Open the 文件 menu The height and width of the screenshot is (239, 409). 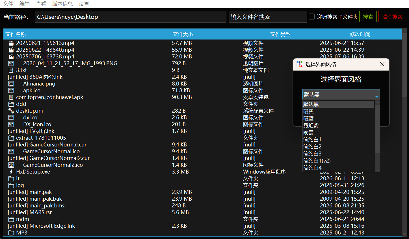[x=8, y=4]
